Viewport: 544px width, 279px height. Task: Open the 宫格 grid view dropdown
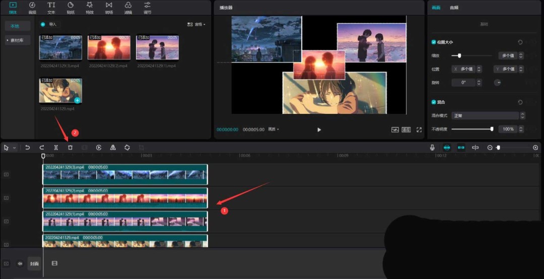point(196,24)
